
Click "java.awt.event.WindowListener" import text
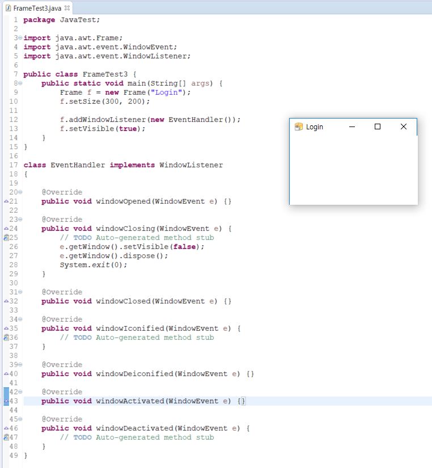pos(121,56)
